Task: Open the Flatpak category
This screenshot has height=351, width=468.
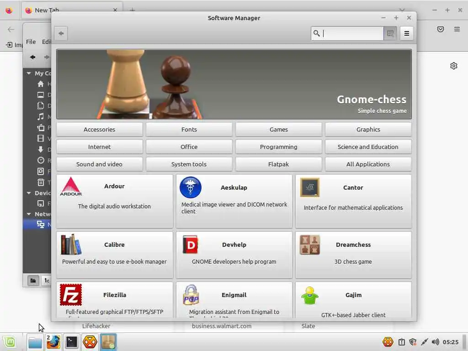Action: (x=278, y=164)
